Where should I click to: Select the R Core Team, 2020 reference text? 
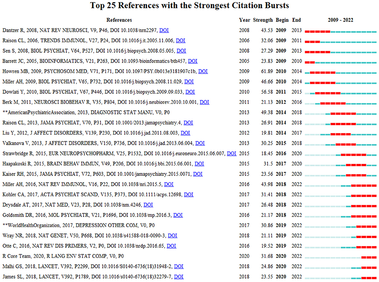click(63, 256)
